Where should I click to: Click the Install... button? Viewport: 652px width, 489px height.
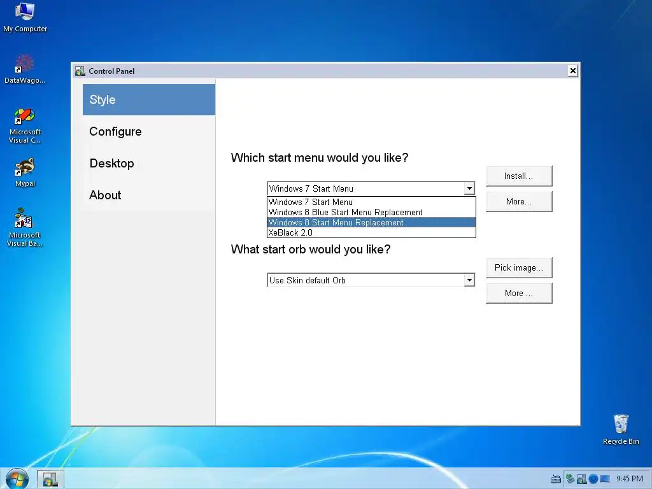[518, 176]
